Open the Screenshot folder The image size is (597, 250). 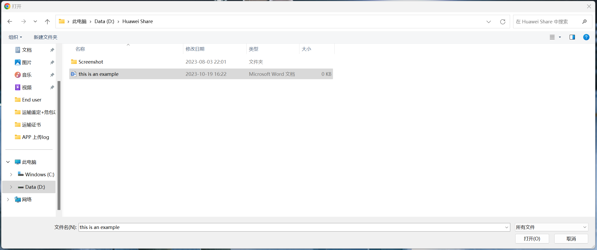click(91, 62)
